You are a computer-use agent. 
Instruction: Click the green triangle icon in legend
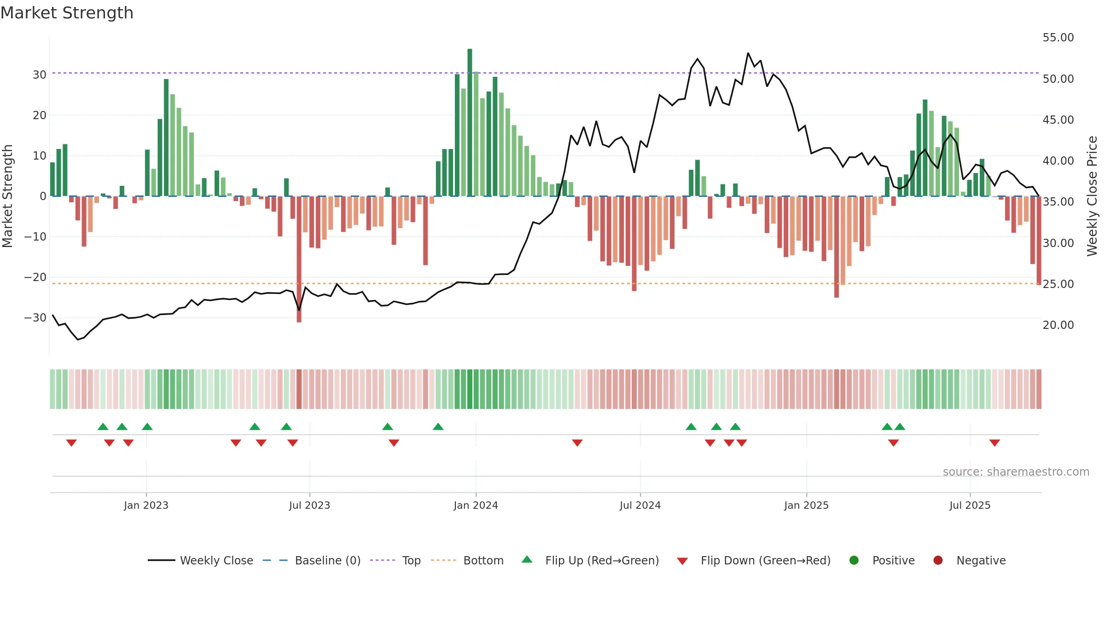527,559
